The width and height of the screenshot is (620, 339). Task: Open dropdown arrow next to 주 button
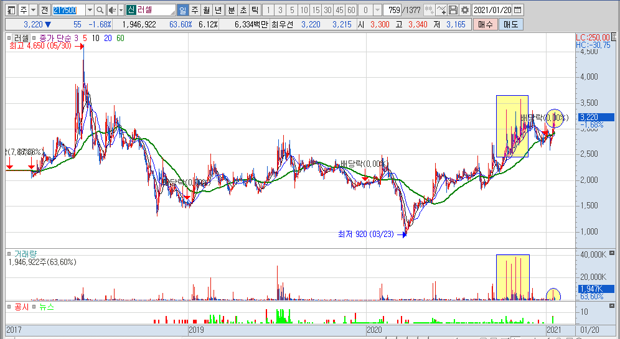32,11
